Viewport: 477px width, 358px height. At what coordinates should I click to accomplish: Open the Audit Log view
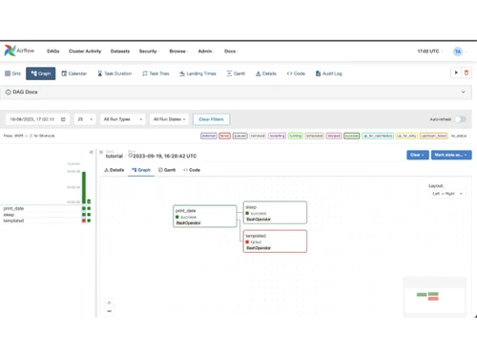[x=328, y=74]
